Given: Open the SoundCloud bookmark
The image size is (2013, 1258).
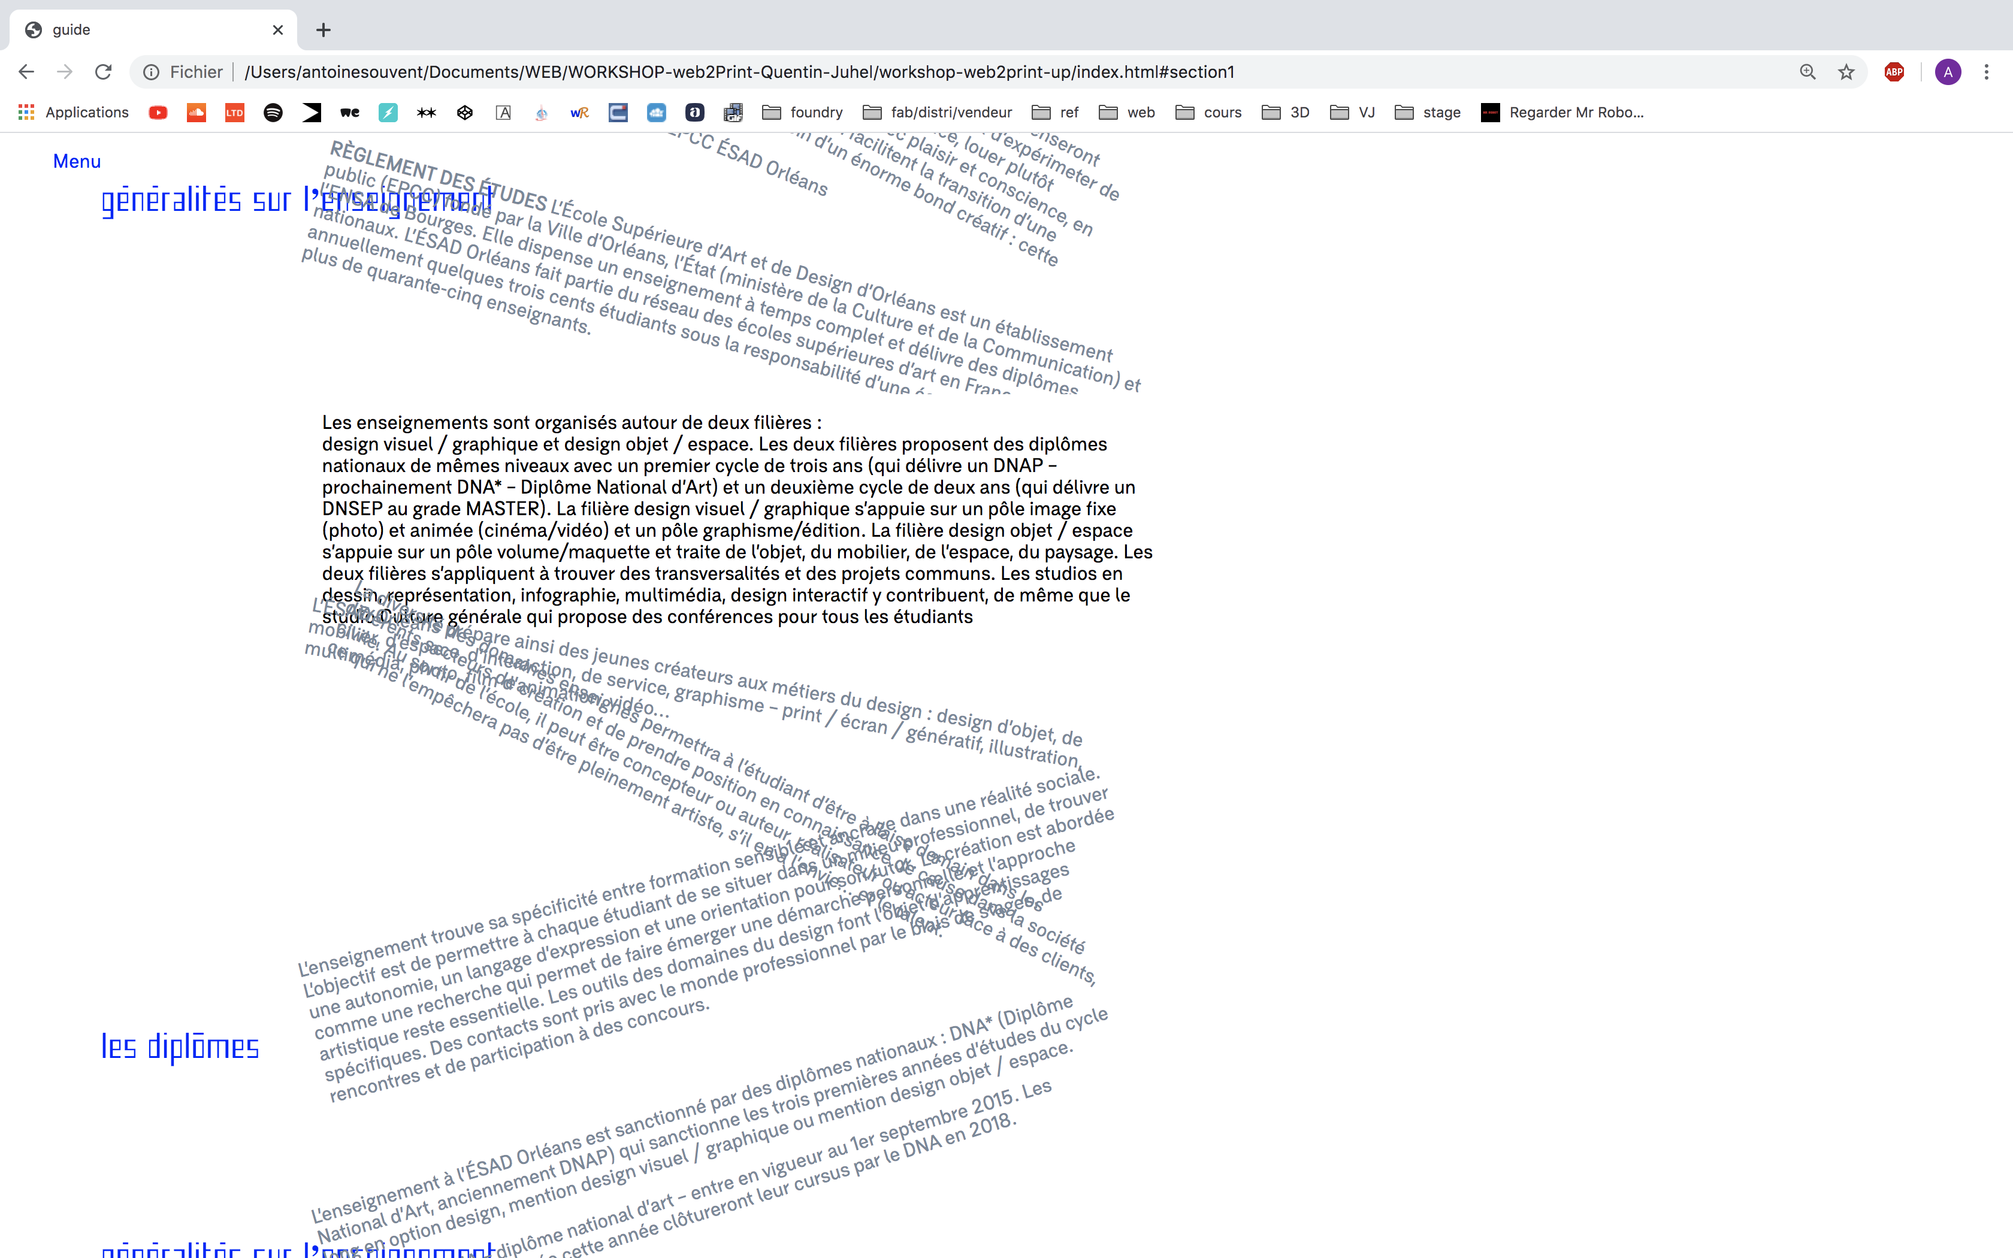Looking at the screenshot, I should [x=197, y=113].
